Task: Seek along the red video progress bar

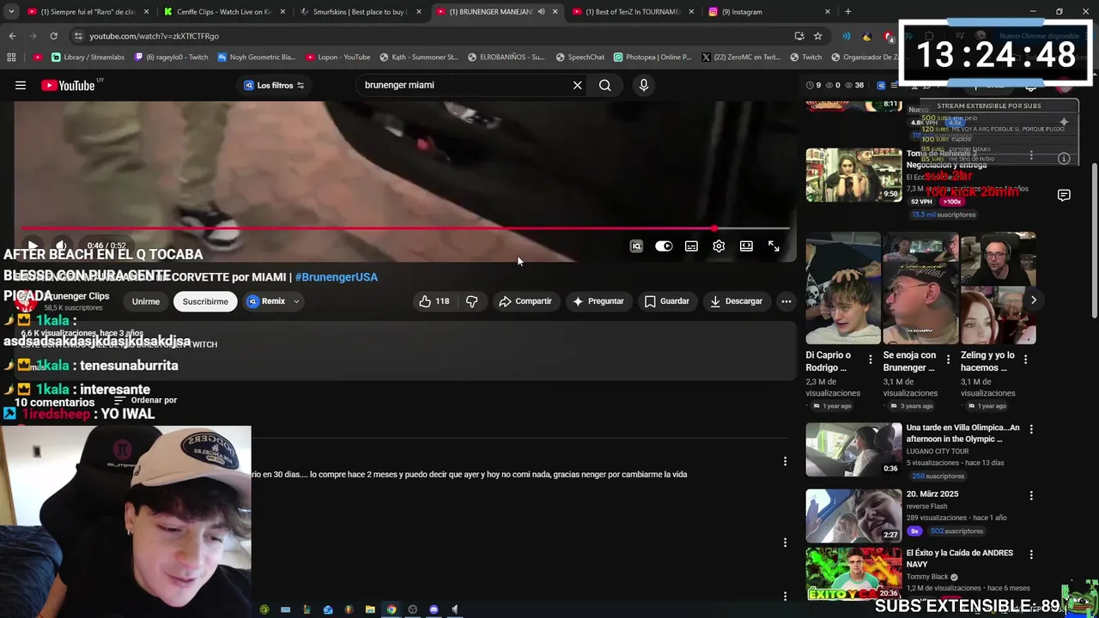Action: pyautogui.click(x=405, y=229)
